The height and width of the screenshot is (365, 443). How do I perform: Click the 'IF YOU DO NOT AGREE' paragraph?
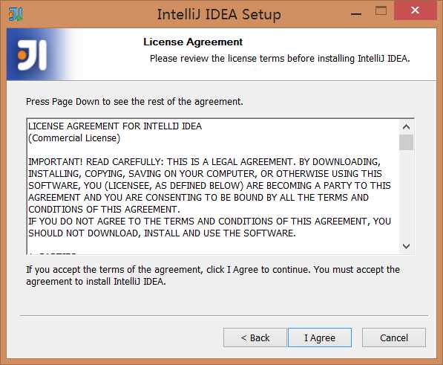pos(209,227)
